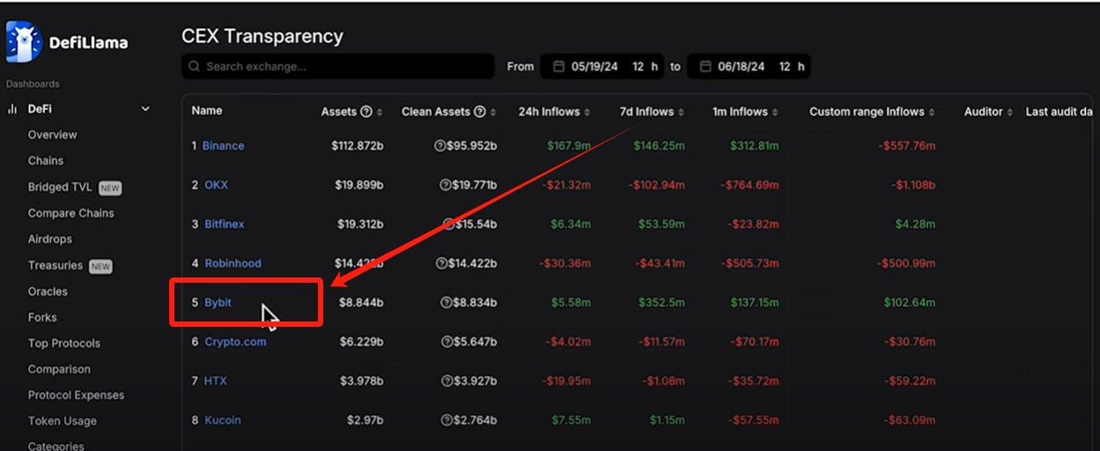Click Binance assets value $112.872b
The image size is (1100, 451).
(x=357, y=146)
